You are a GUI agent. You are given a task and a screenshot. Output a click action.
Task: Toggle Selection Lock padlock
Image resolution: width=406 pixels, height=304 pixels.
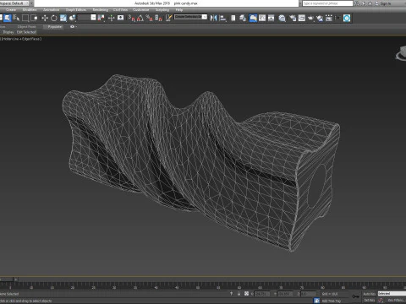pyautogui.click(x=239, y=294)
